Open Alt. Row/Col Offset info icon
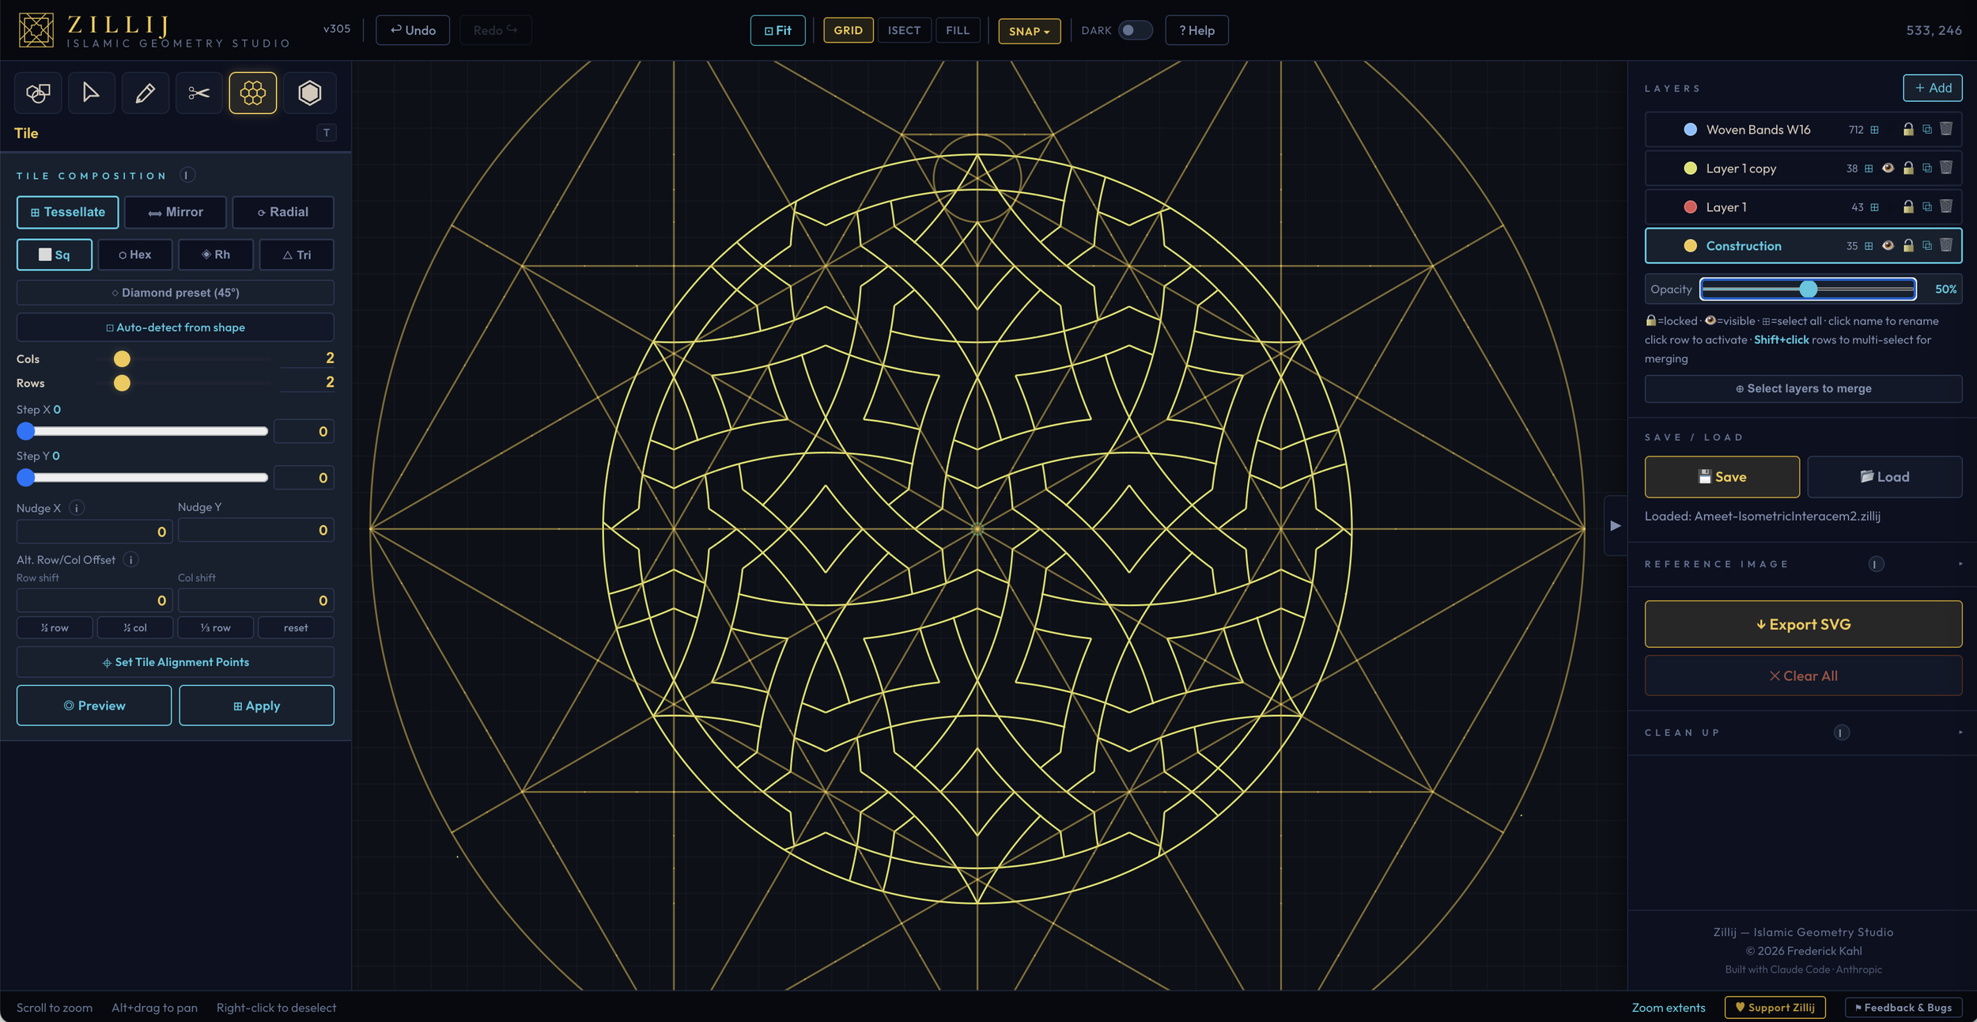1977x1022 pixels. click(131, 559)
